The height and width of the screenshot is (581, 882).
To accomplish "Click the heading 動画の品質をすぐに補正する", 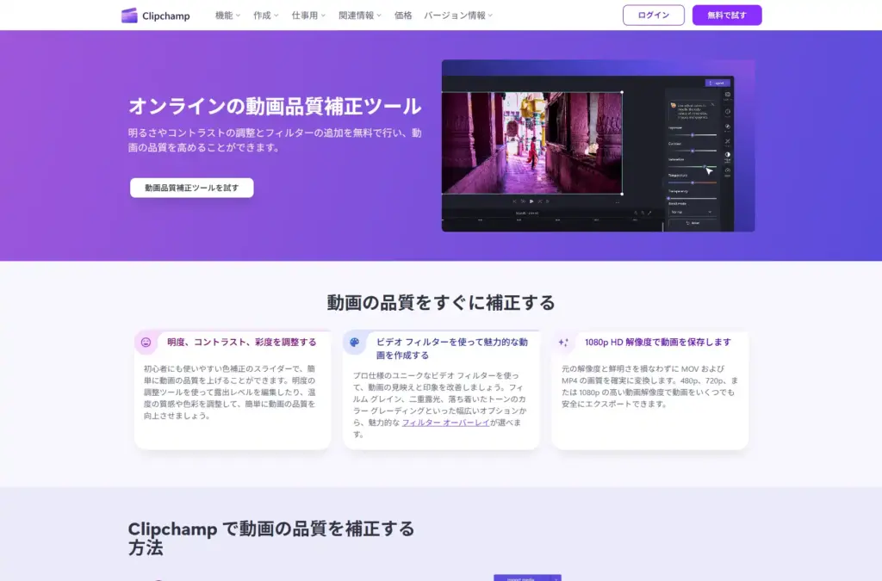I will 441,302.
